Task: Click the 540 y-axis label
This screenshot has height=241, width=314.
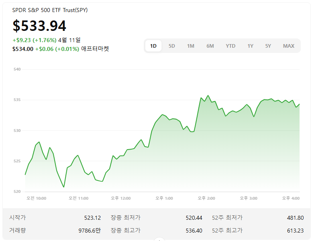Action: coord(17,69)
